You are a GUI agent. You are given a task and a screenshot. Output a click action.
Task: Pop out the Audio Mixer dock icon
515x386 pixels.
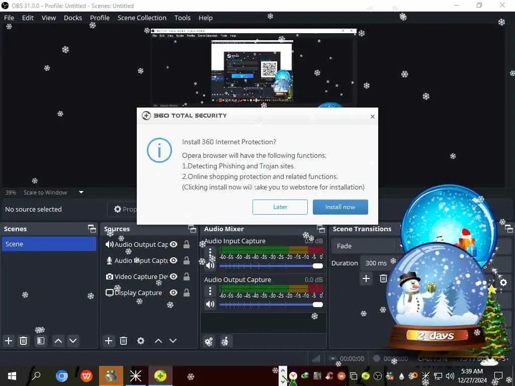321,229
